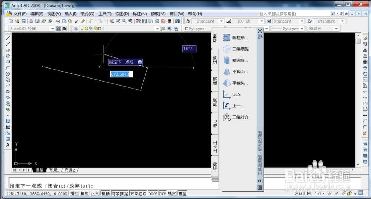Open the ByLayer lineweight dropdown
This screenshot has width=371, height=199.
pos(302,29)
